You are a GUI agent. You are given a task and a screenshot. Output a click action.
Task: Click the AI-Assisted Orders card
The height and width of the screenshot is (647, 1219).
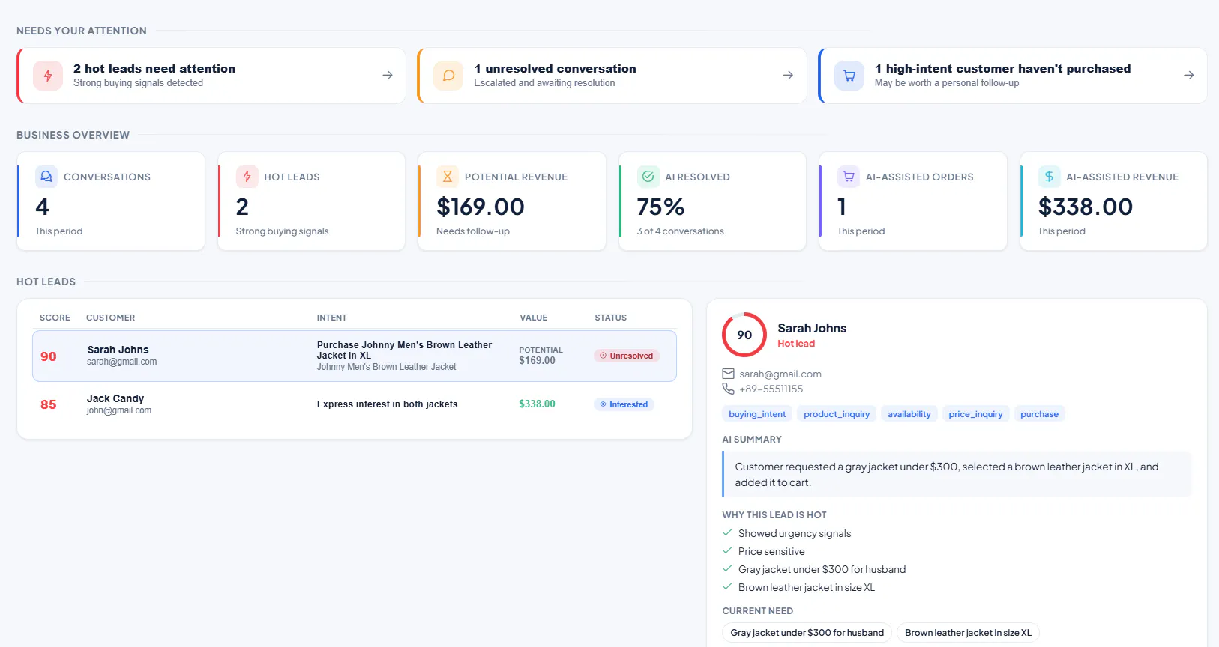point(913,201)
